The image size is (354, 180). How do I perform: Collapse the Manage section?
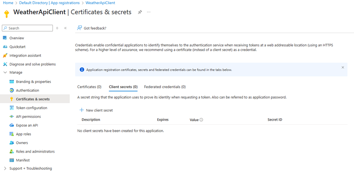(5, 72)
